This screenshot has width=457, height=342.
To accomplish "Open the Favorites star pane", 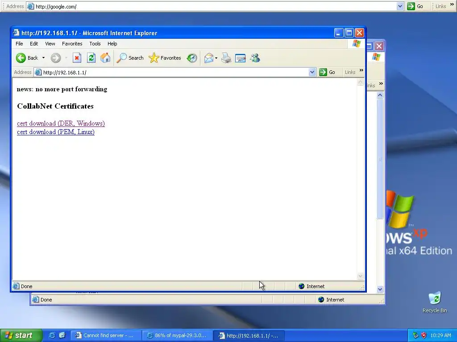I will 165,58.
